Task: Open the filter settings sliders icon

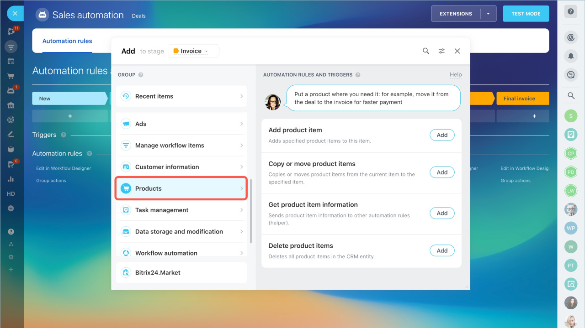Action: [441, 51]
